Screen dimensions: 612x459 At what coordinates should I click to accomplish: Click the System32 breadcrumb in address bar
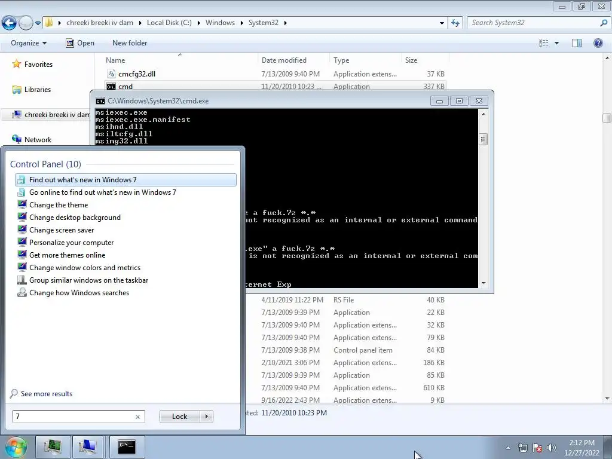click(264, 23)
